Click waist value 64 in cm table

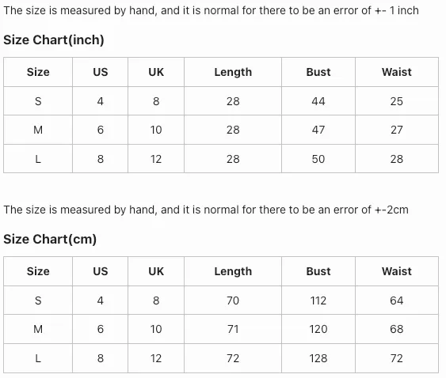pos(397,301)
